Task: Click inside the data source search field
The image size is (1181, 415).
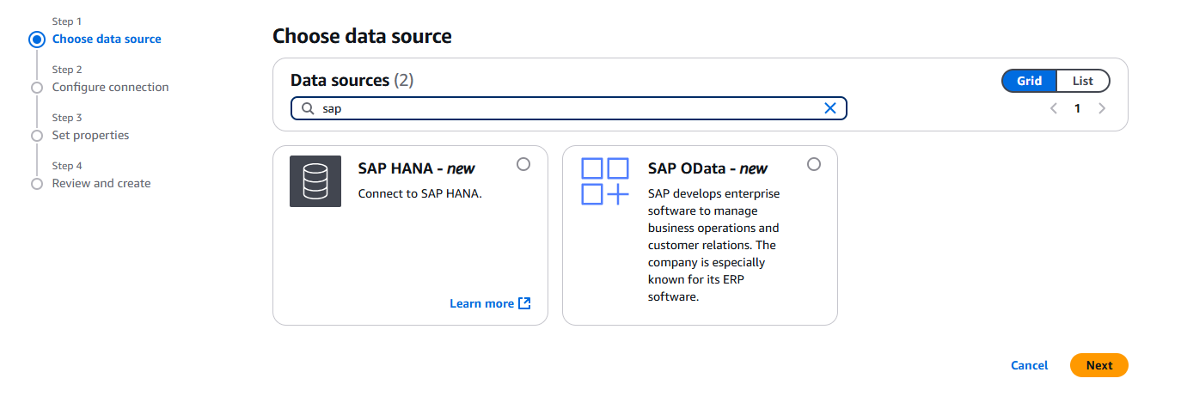Action: [567, 108]
